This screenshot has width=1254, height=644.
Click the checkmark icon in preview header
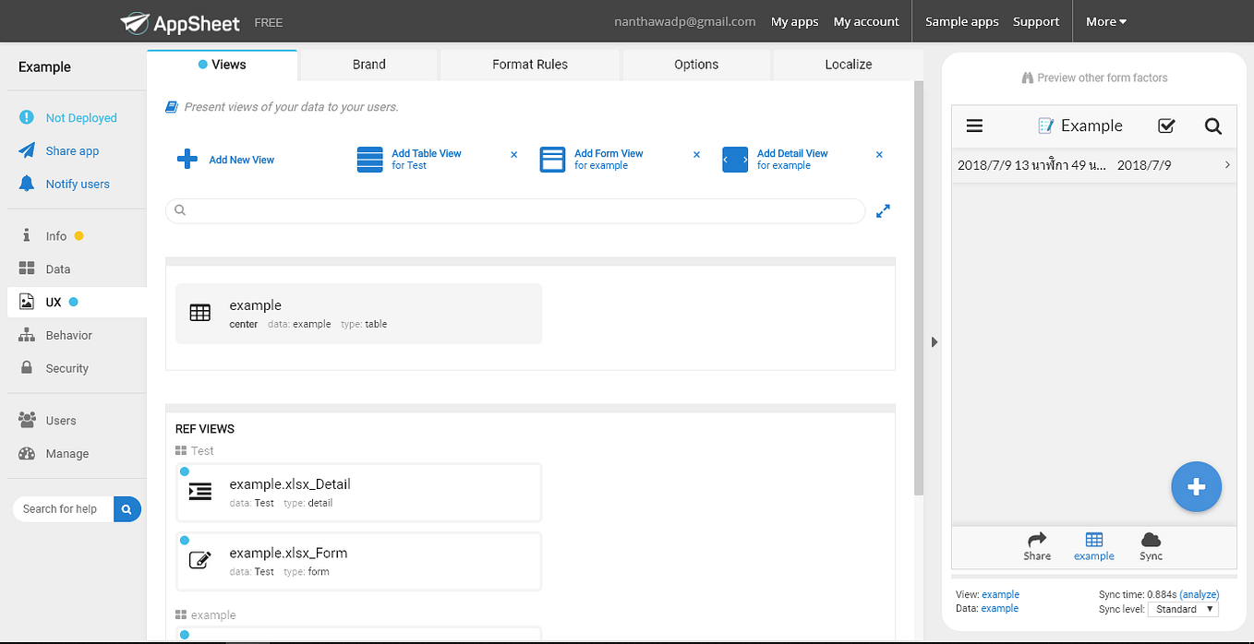click(x=1166, y=126)
